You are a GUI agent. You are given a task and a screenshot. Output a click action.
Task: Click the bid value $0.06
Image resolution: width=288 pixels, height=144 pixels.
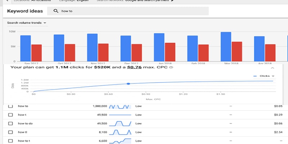tap(278, 123)
